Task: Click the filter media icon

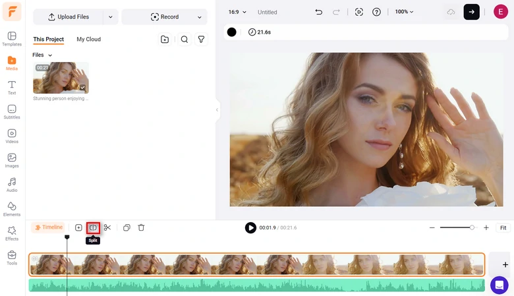Action: click(x=201, y=40)
